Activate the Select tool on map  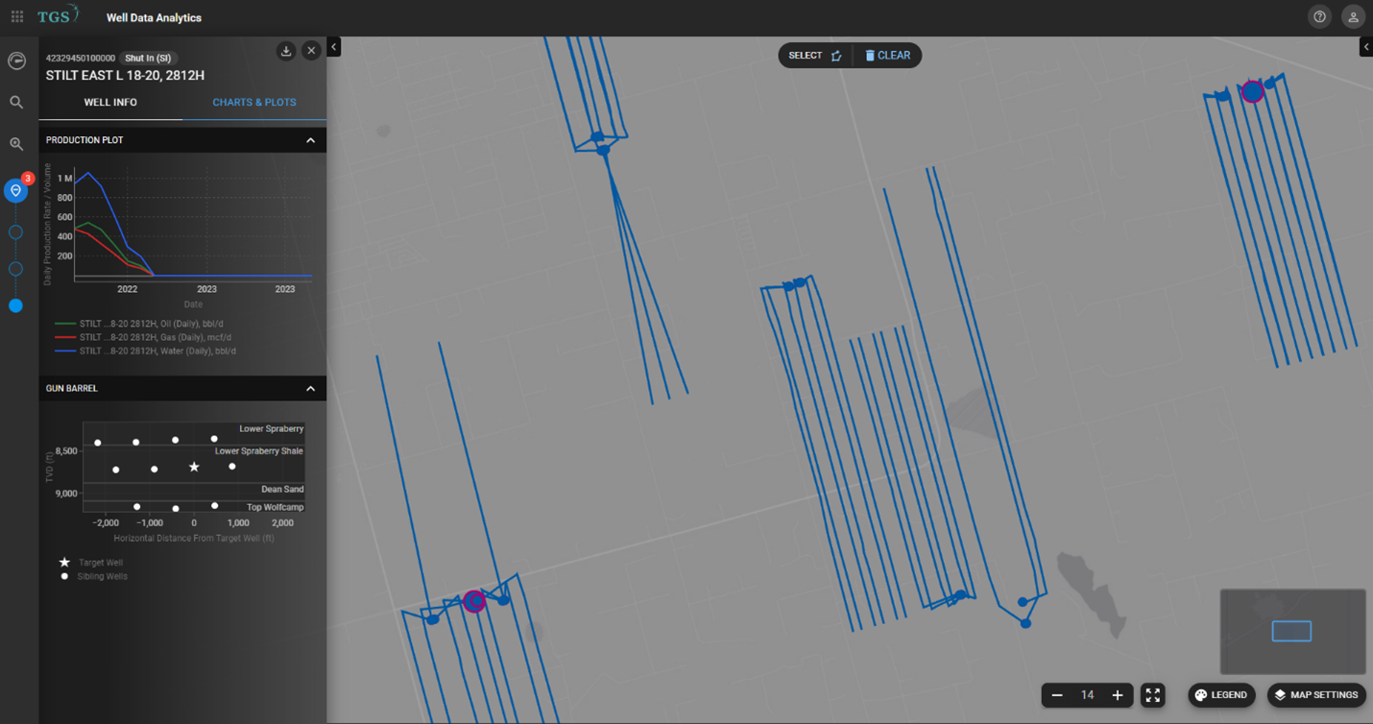click(814, 56)
